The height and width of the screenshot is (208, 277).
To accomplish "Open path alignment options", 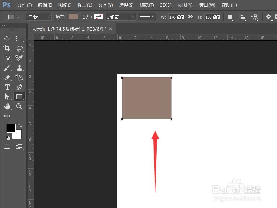I will click(242, 17).
